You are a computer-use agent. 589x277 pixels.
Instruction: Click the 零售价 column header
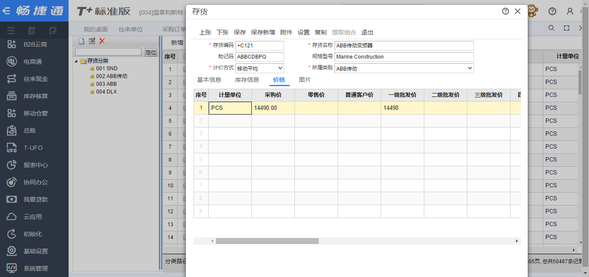click(316, 95)
